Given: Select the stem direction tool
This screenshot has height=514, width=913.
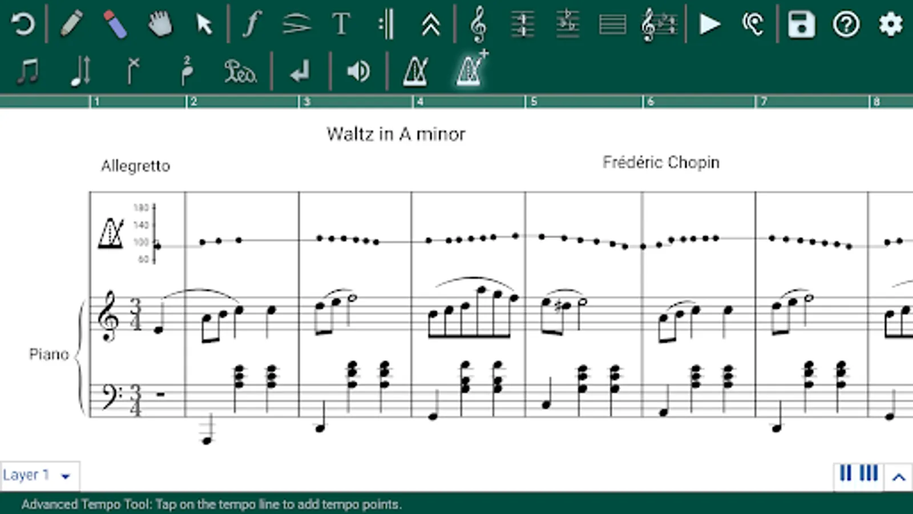Looking at the screenshot, I should click(x=80, y=71).
